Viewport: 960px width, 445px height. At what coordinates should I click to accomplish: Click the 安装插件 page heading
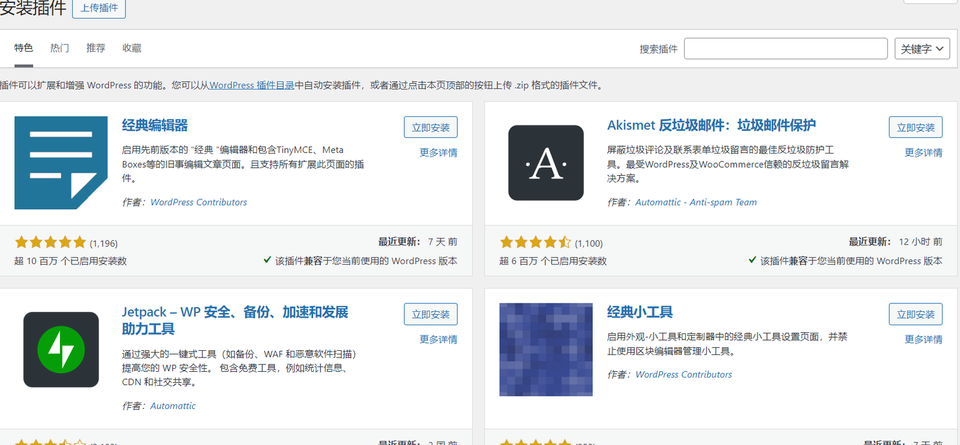[x=33, y=8]
